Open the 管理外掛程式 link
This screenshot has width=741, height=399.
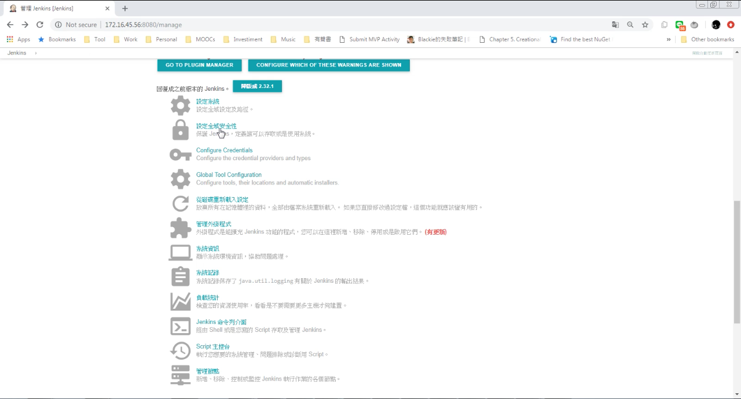click(213, 224)
